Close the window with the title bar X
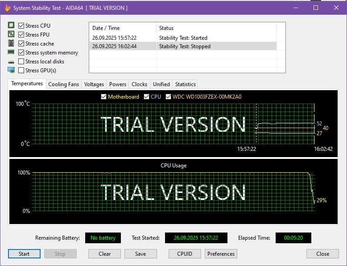347x266 pixels. coord(336,8)
